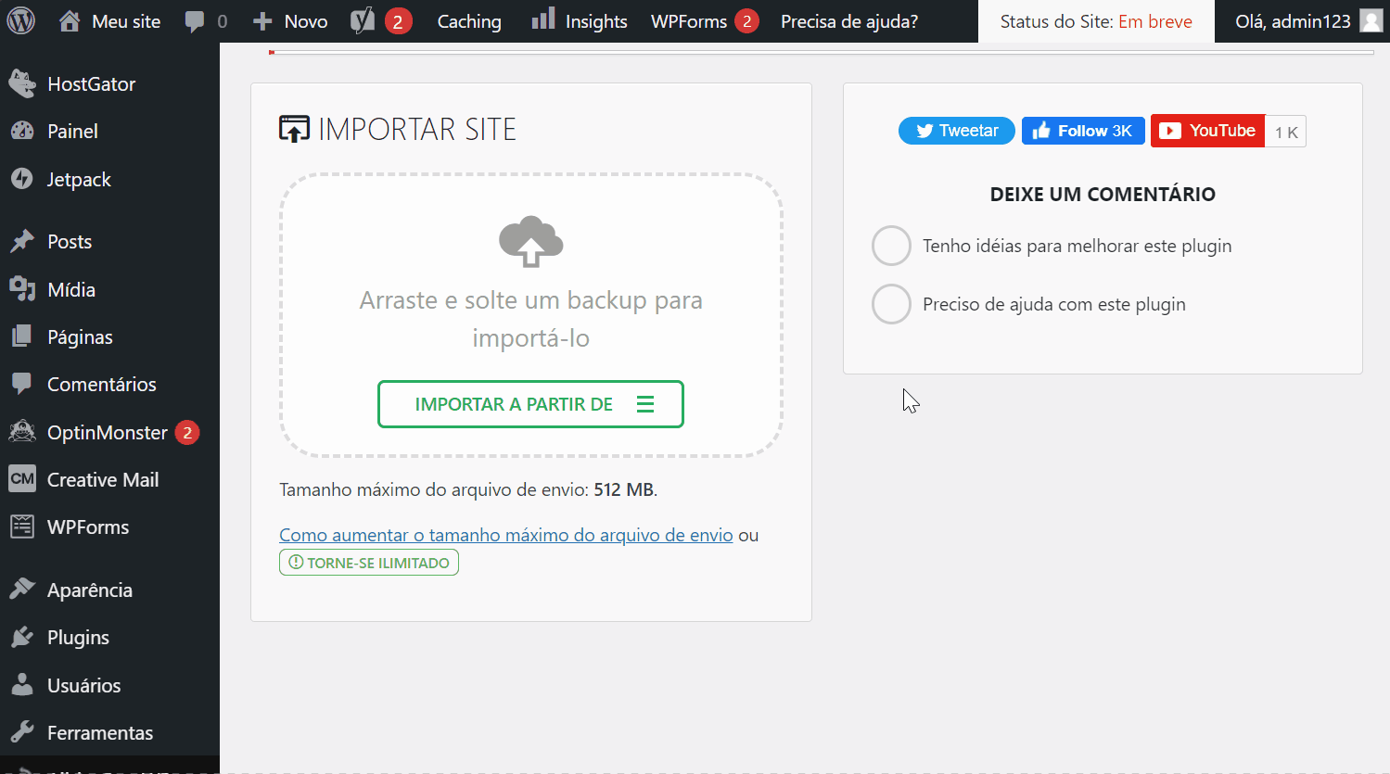Click the Facebook Follow 3K button
The height and width of the screenshot is (774, 1390).
click(x=1083, y=131)
